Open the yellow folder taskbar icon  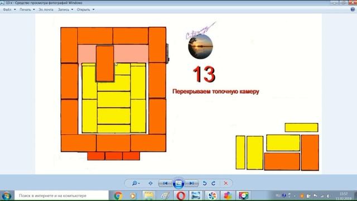tap(148, 195)
